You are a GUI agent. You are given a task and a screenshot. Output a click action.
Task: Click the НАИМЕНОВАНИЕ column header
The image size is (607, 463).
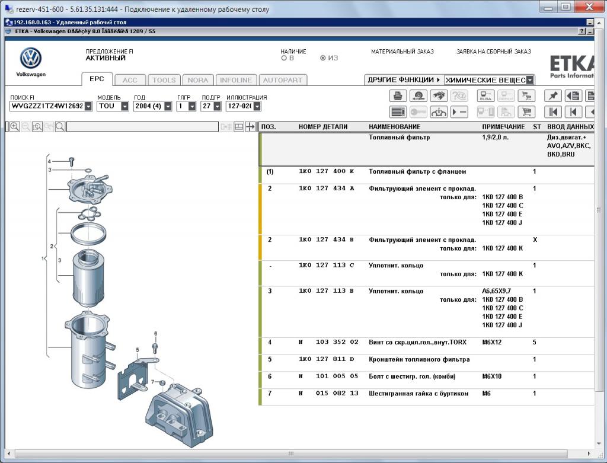[x=394, y=127]
